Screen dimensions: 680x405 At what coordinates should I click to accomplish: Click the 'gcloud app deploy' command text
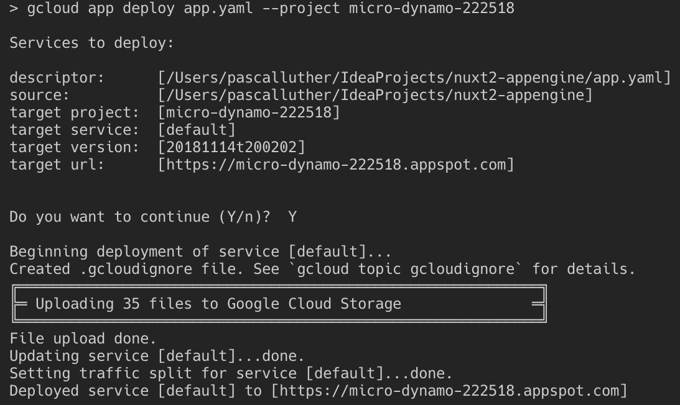[x=101, y=8]
